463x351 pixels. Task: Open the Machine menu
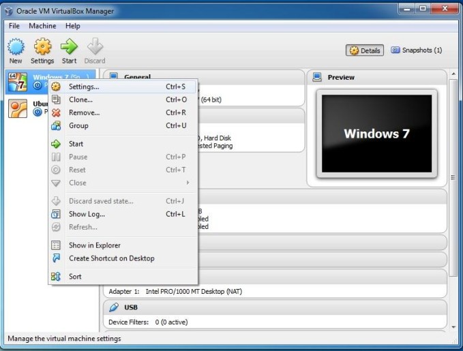coord(42,26)
